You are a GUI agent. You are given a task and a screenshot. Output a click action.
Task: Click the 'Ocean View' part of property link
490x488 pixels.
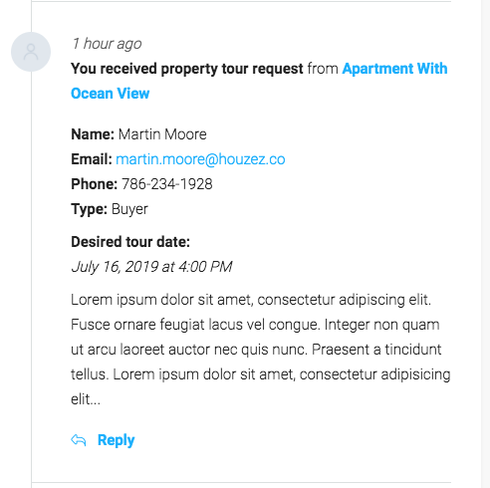tap(111, 94)
